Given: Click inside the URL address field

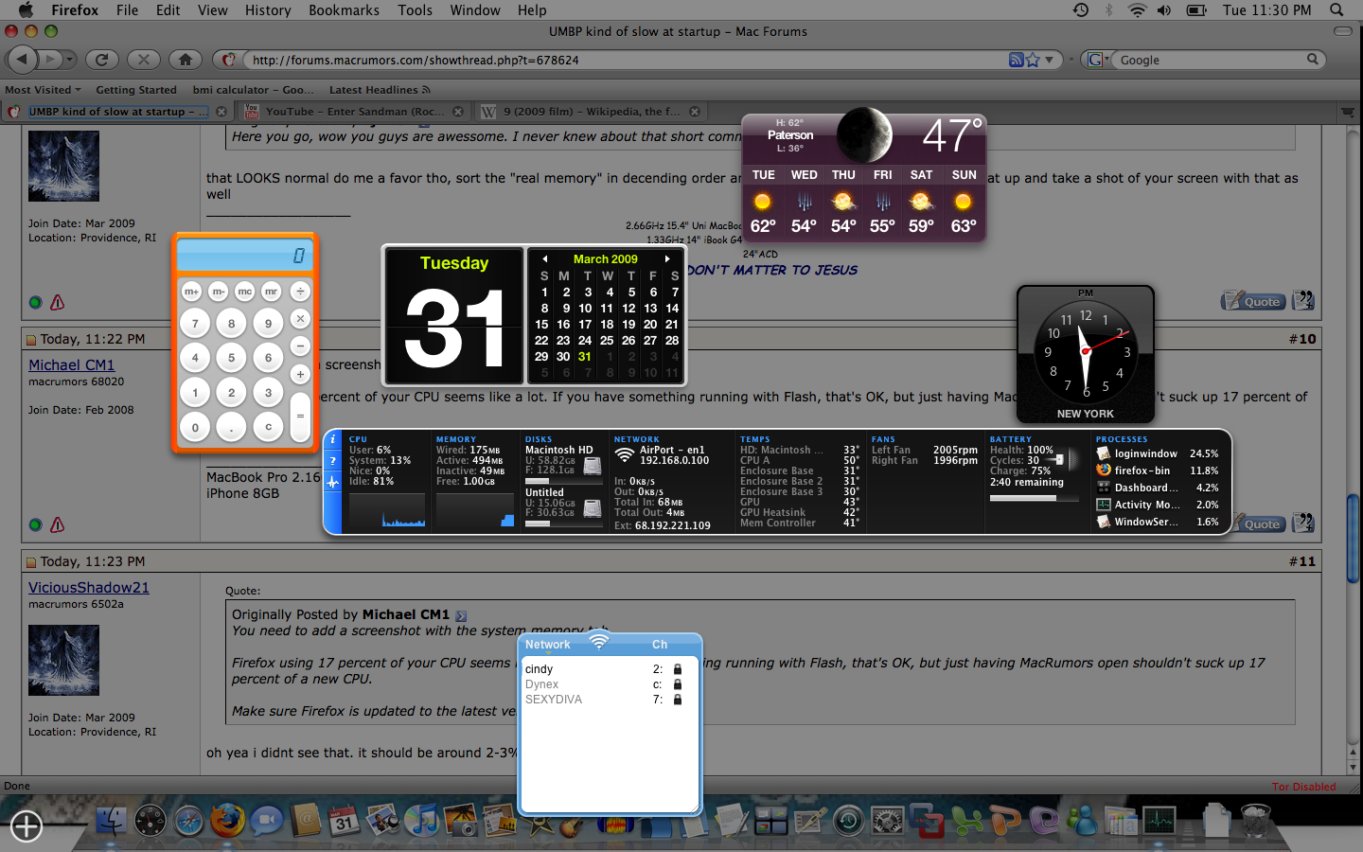Looking at the screenshot, I should point(625,60).
